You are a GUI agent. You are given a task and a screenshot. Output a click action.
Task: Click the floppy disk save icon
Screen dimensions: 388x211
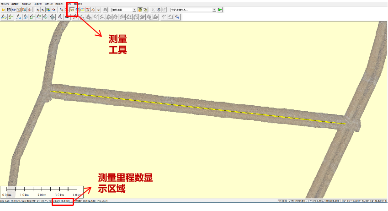(x=9, y=10)
